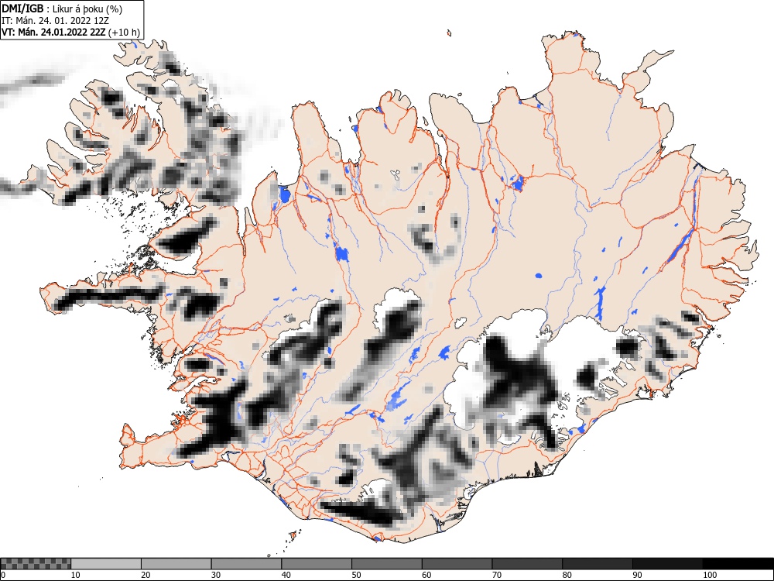The image size is (774, 581).
Task: Click the title line 'DMI/IGB : Líkur á þoku (%)'
Action: [62, 9]
